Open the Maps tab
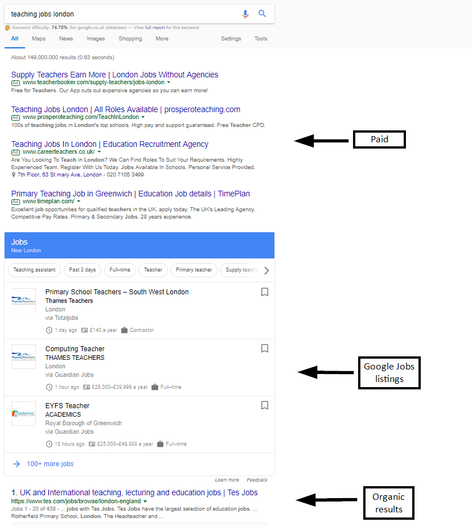 [x=39, y=39]
